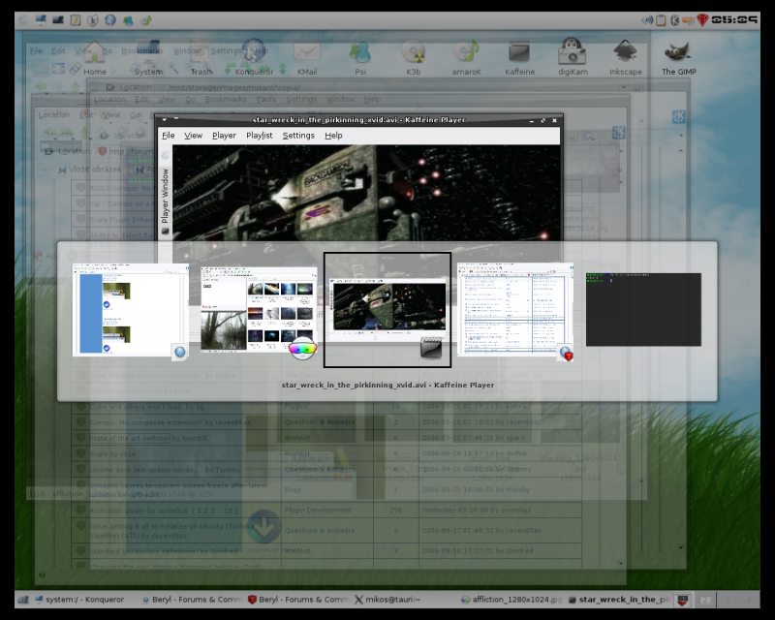Open the volume control tray icon
The image size is (775, 620).
[x=646, y=19]
